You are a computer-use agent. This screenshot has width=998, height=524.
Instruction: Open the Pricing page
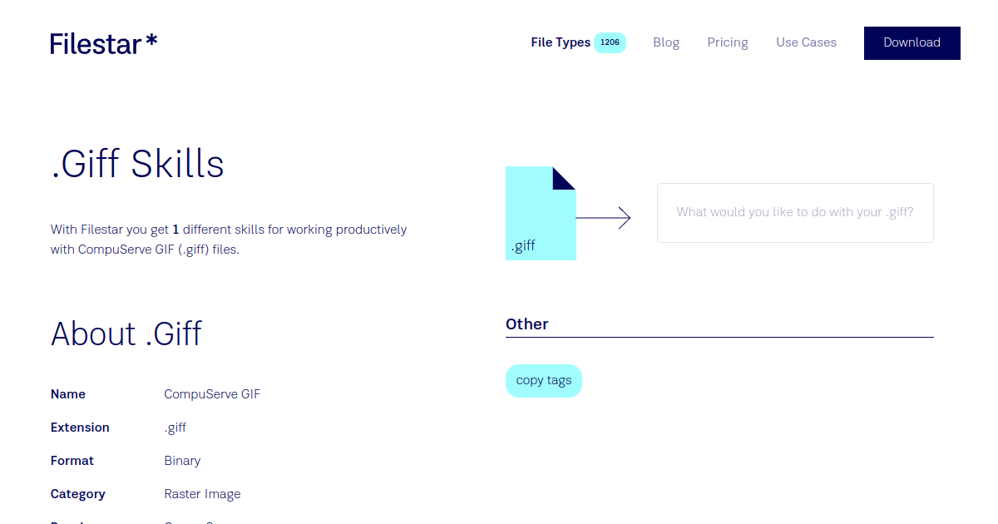coord(727,42)
